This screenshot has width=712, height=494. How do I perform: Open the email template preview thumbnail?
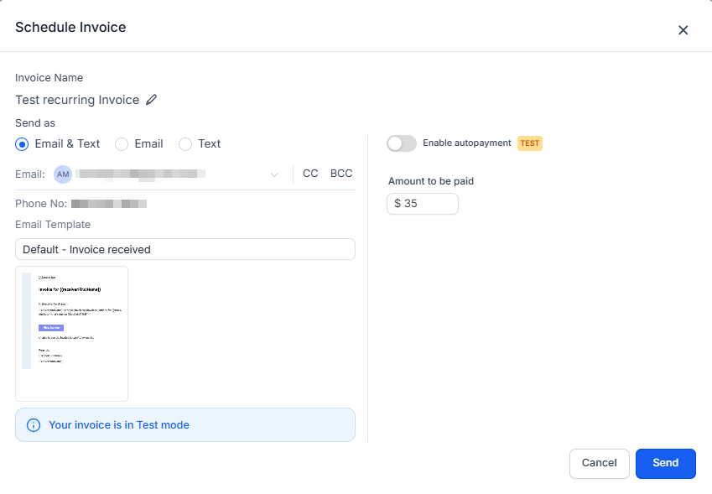click(72, 334)
